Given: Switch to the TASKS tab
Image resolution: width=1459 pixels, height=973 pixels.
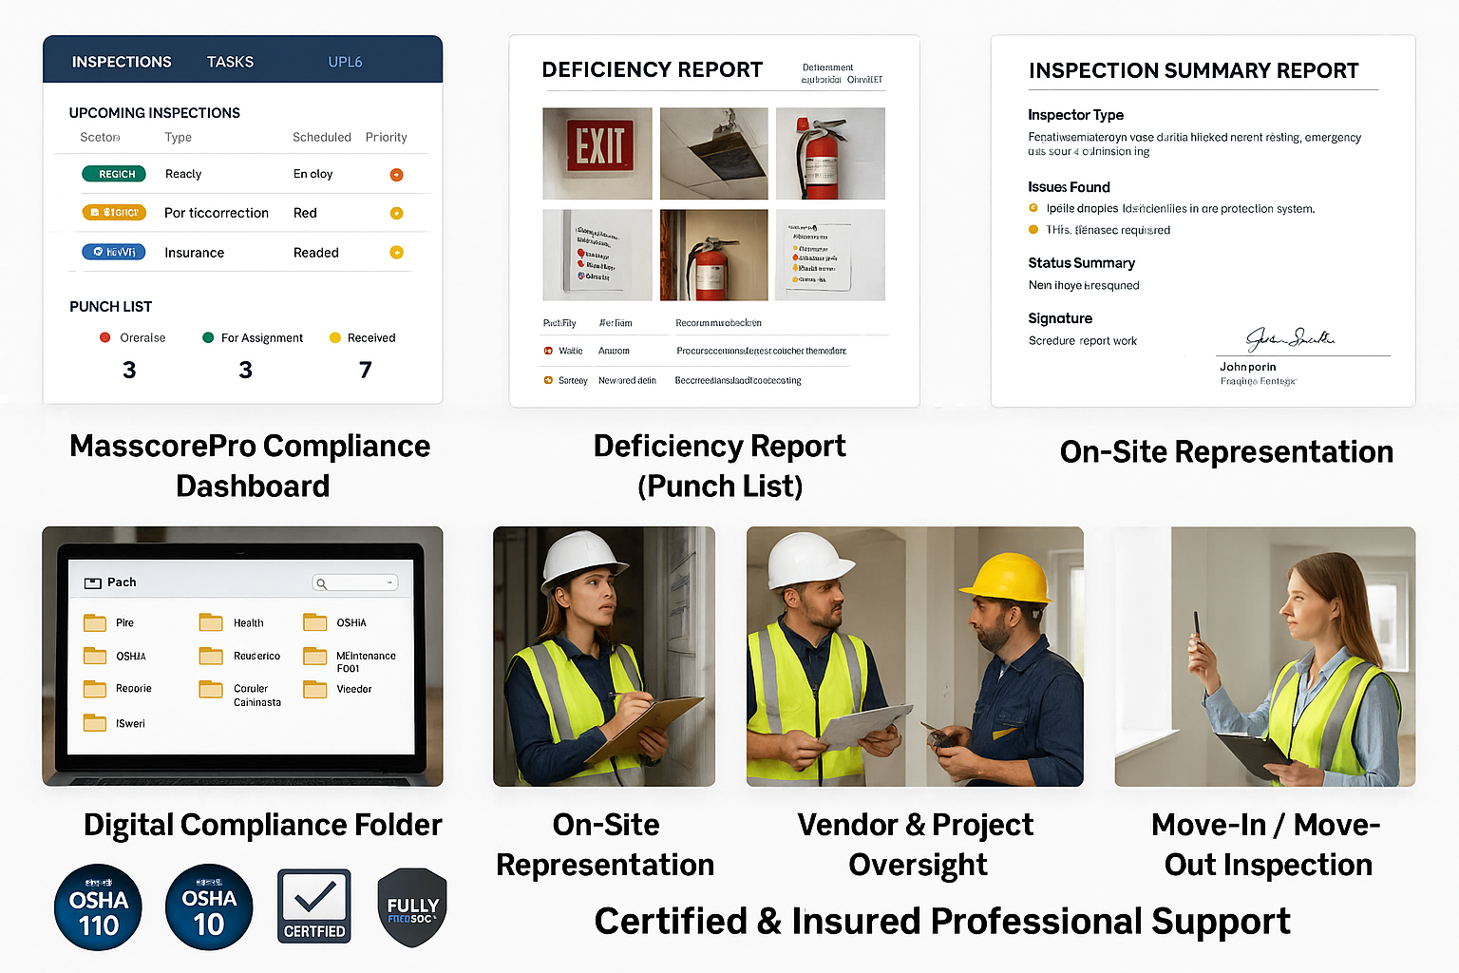Looking at the screenshot, I should point(230,61).
